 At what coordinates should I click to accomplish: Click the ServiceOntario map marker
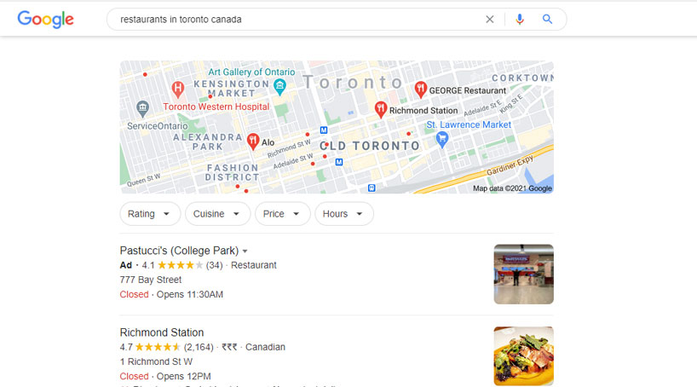click(142, 108)
